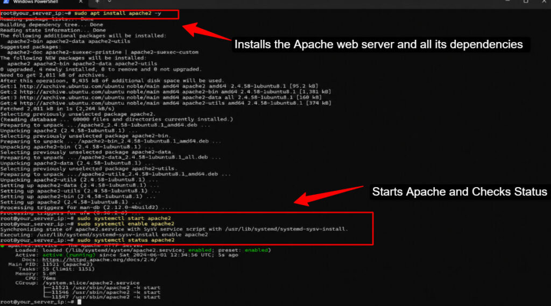Click the 'Main PID: 11521 (apache2)' line
The height and width of the screenshot is (306, 551).
(x=50, y=264)
